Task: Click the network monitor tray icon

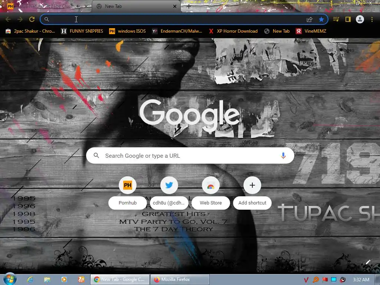Action: coord(334,279)
